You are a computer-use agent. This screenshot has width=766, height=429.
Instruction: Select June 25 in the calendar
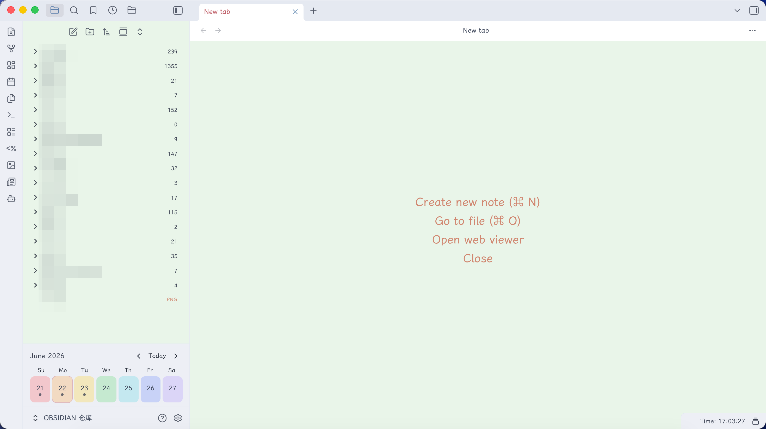pyautogui.click(x=128, y=389)
